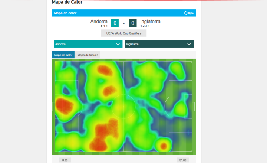Image resolution: width=267 pixels, height=163 pixels.
Task: Click the 31:00 timeline end marker
Action: click(183, 160)
